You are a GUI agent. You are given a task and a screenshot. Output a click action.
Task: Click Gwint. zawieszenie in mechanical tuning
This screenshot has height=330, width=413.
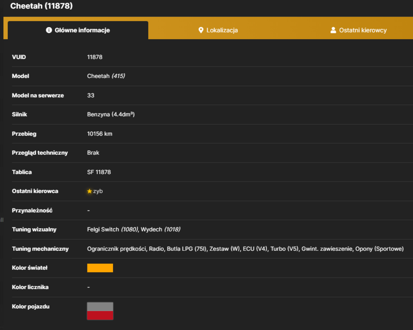[326, 249]
